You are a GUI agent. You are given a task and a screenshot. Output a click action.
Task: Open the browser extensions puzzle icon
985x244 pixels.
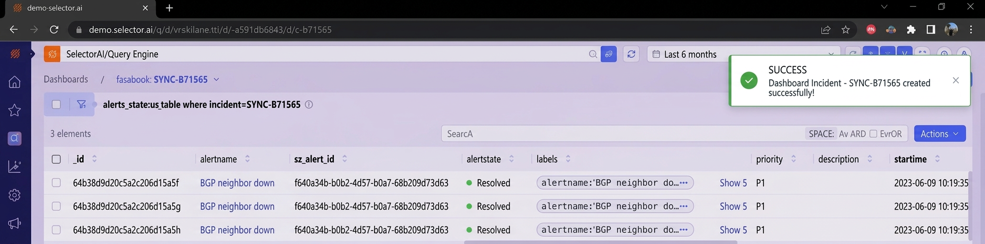tap(911, 30)
